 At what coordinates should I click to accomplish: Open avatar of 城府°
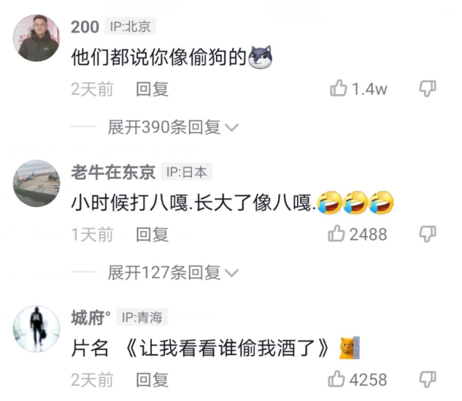coord(36,329)
